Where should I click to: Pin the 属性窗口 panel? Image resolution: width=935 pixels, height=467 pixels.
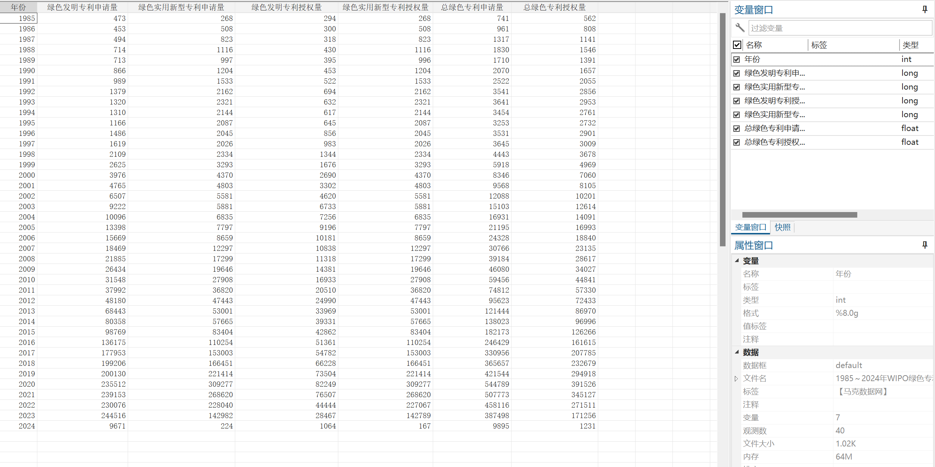pos(925,245)
